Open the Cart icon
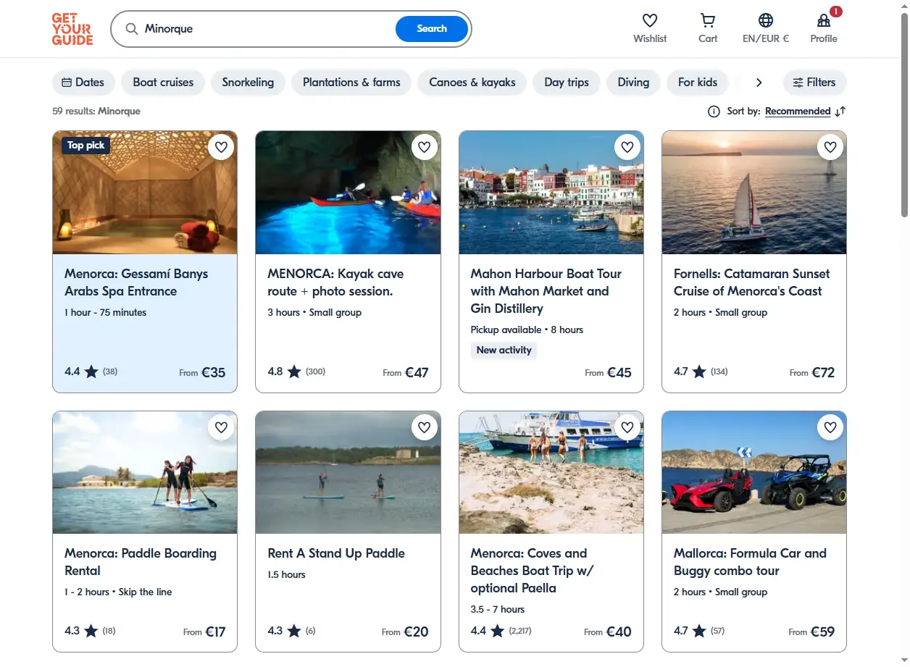This screenshot has width=910, height=667. coord(708,20)
